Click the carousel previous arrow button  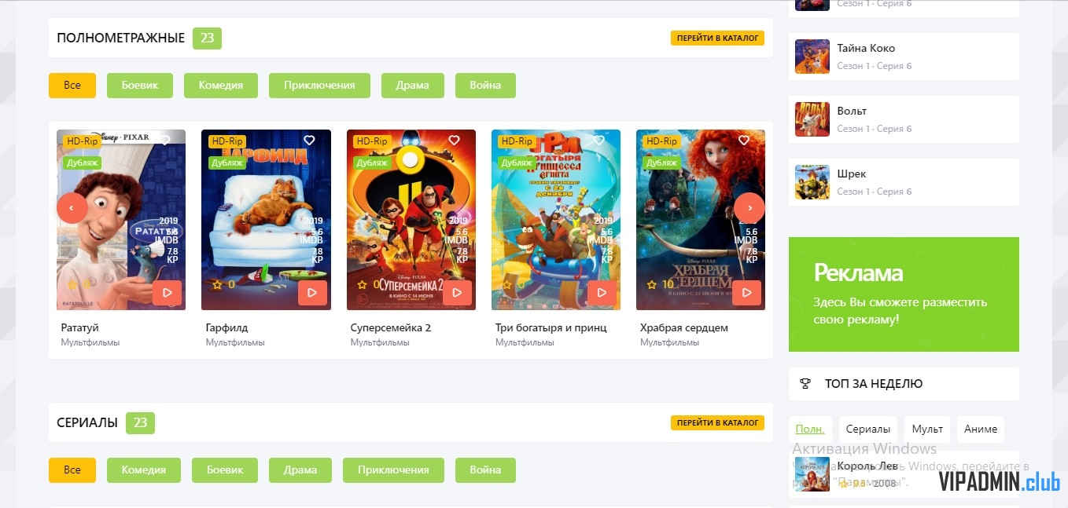[72, 208]
